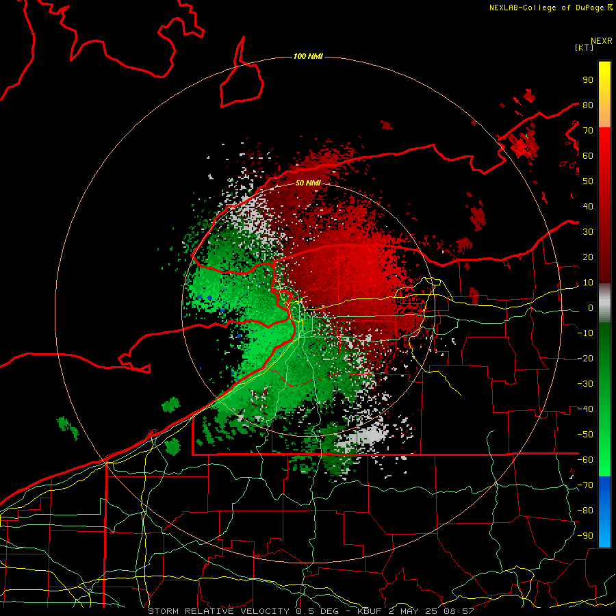This screenshot has width=616, height=616.
Task: Click the 30 value on the velocity scale
Action: (x=588, y=232)
